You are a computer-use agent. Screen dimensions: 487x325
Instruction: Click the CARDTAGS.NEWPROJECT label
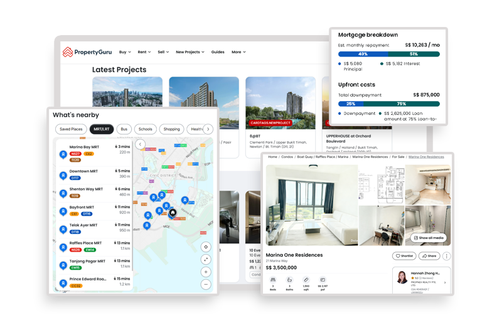[270, 123]
